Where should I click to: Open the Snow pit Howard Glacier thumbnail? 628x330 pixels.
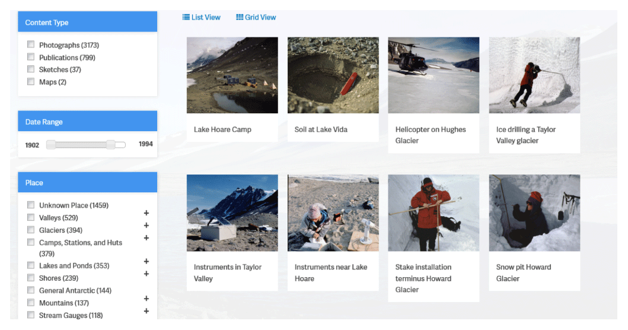coord(534,212)
